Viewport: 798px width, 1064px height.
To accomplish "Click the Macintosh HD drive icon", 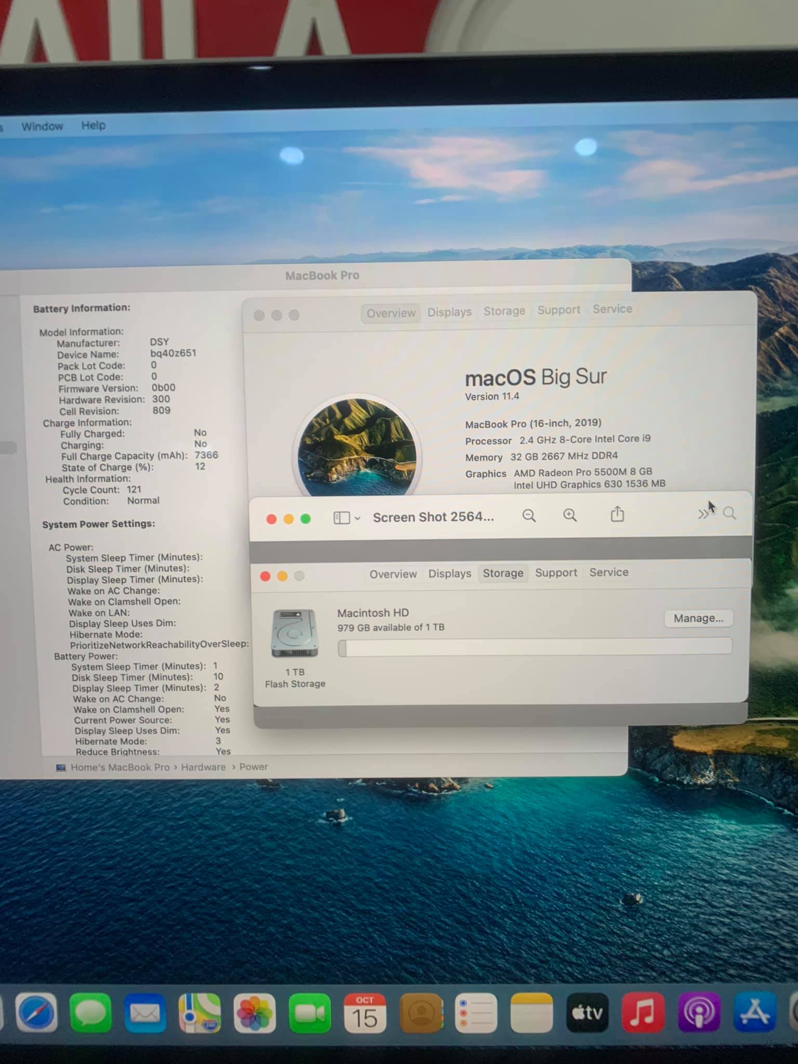I will [294, 634].
